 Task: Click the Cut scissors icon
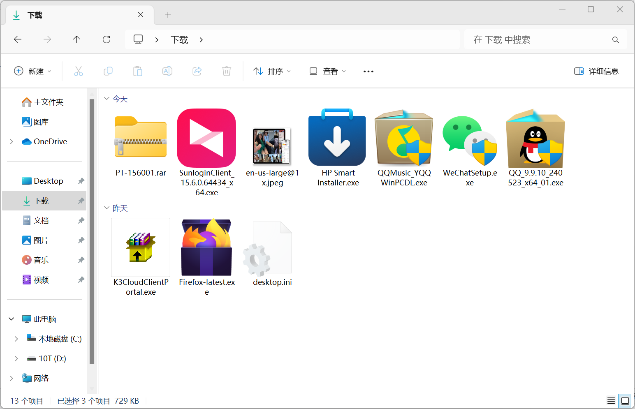pyautogui.click(x=78, y=71)
